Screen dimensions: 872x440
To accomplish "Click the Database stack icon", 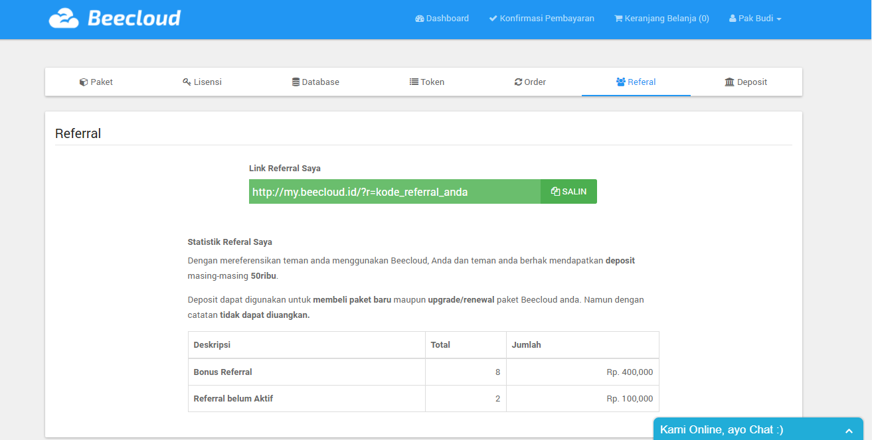I will tap(296, 82).
